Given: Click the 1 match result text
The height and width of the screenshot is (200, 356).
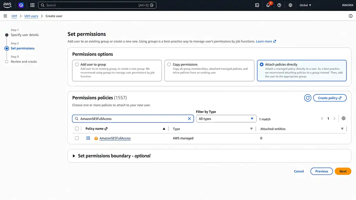Looking at the screenshot, I should coord(265,119).
